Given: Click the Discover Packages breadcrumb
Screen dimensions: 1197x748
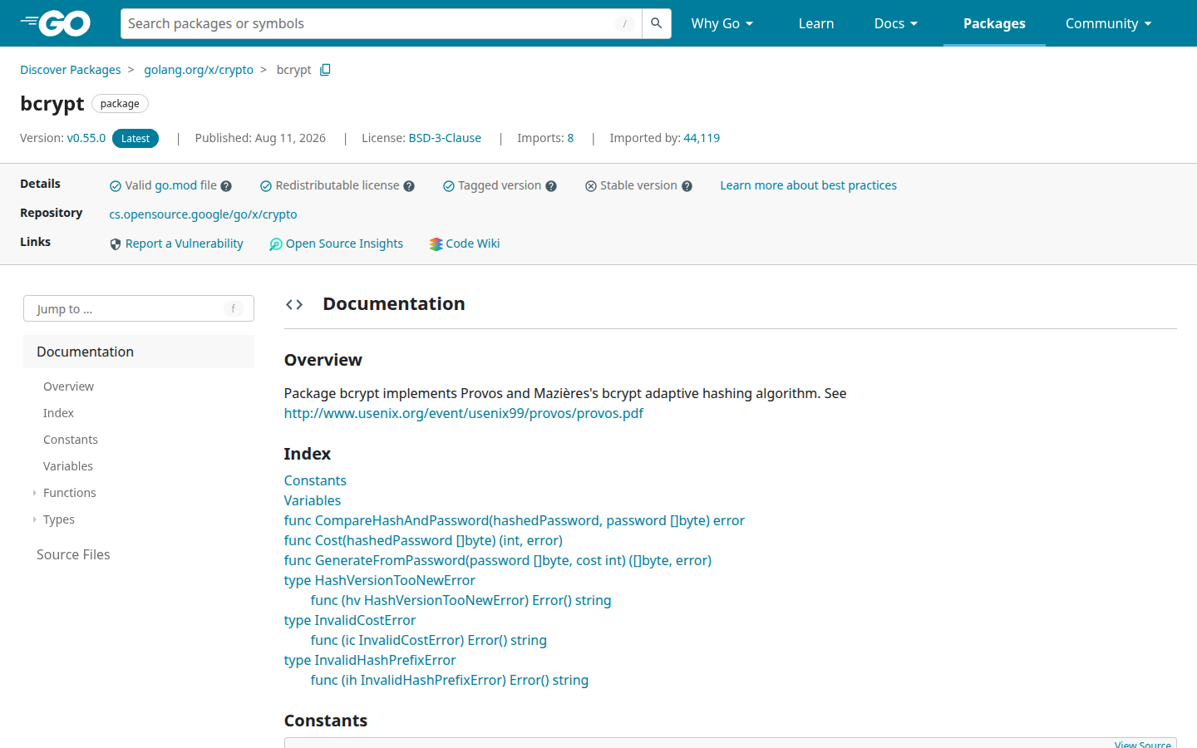Looking at the screenshot, I should coord(71,70).
